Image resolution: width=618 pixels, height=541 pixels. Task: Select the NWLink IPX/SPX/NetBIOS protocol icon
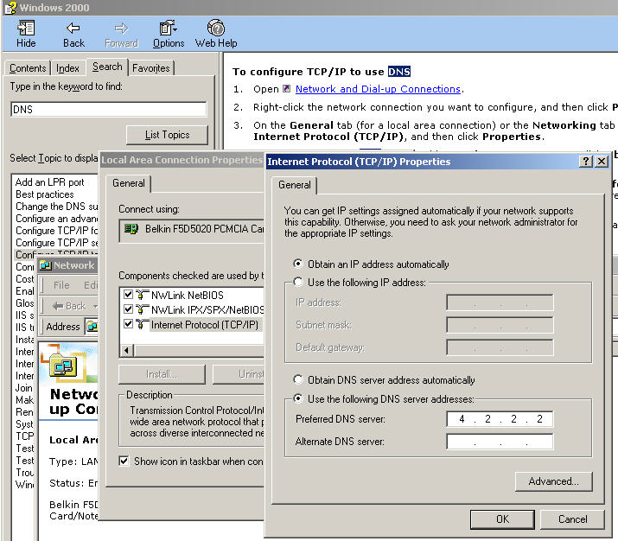(x=142, y=309)
